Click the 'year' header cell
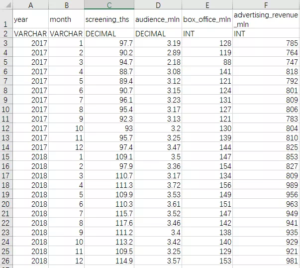 point(31,19)
